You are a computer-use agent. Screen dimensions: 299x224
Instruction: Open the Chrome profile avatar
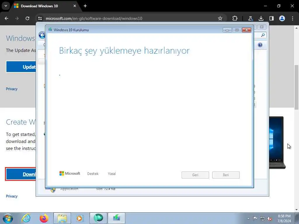[282, 18]
